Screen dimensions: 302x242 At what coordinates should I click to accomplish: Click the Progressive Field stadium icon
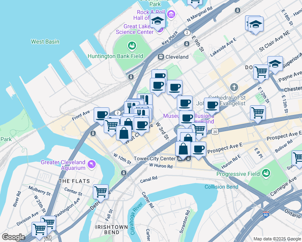click(267, 173)
